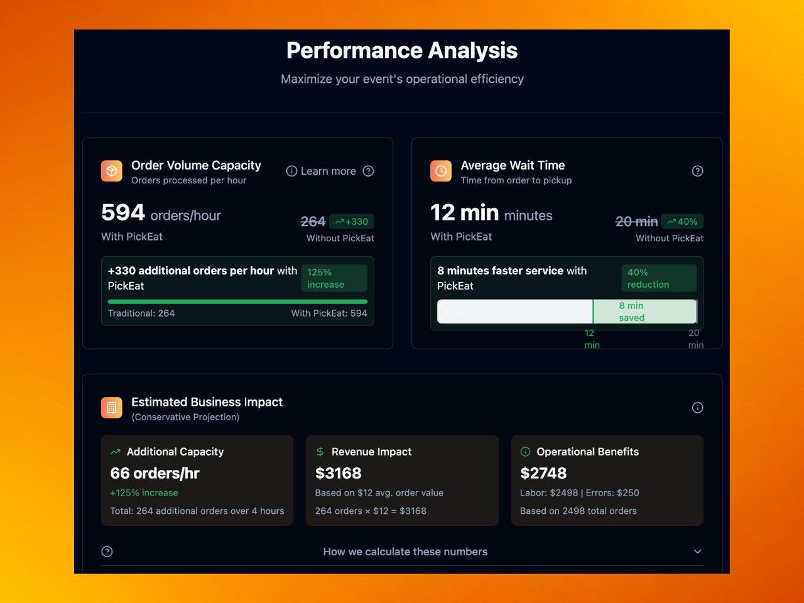Open help icon in Average Wait Time card
The width and height of the screenshot is (804, 603).
tap(697, 171)
